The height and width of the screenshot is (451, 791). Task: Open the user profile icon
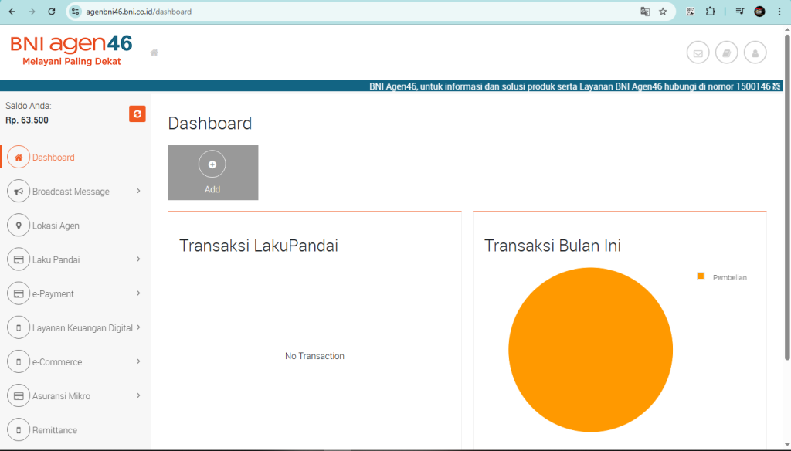point(755,53)
